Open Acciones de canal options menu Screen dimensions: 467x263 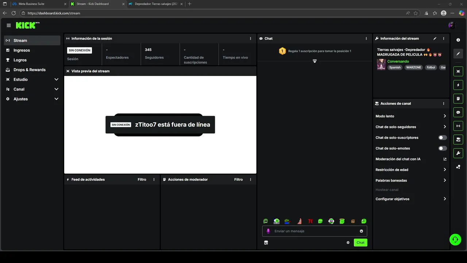point(444,103)
